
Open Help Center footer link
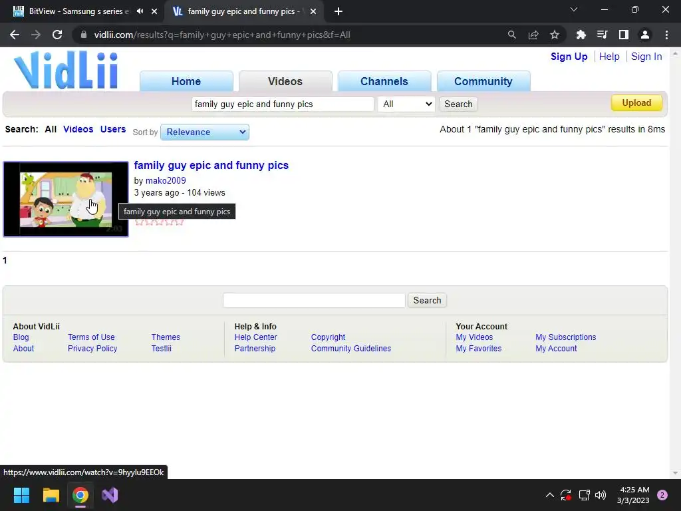(256, 337)
